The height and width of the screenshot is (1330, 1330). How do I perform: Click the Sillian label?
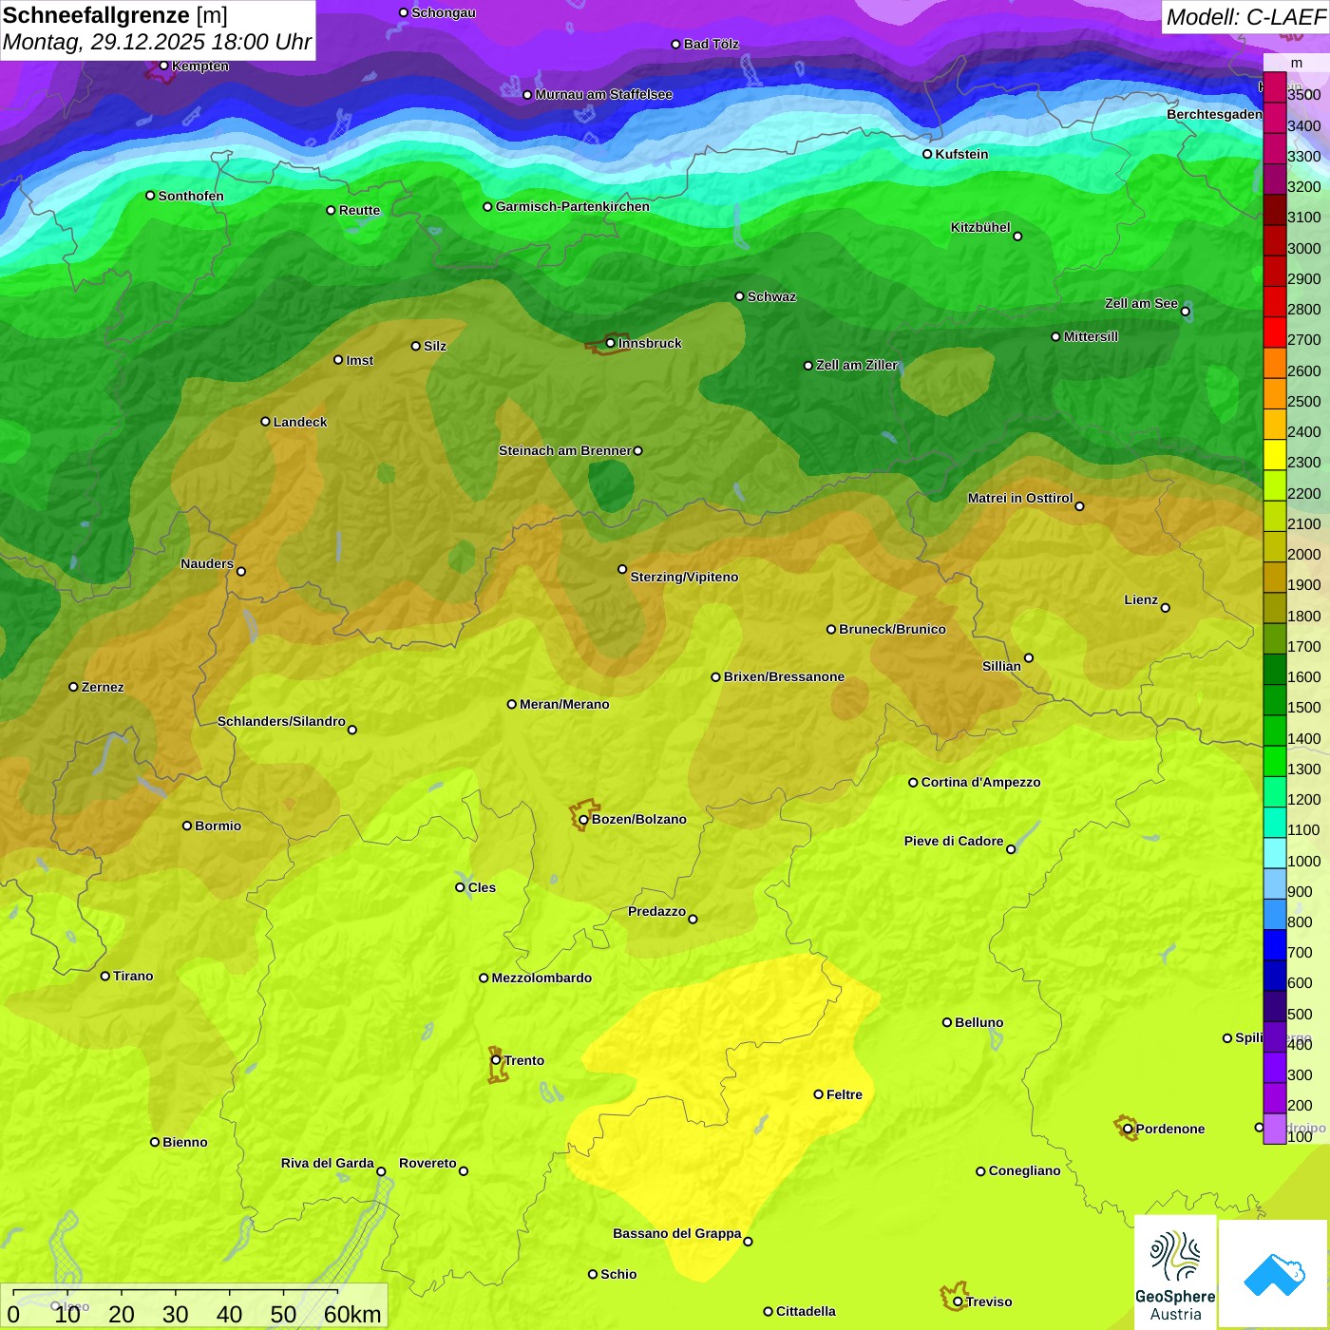[x=1001, y=666]
